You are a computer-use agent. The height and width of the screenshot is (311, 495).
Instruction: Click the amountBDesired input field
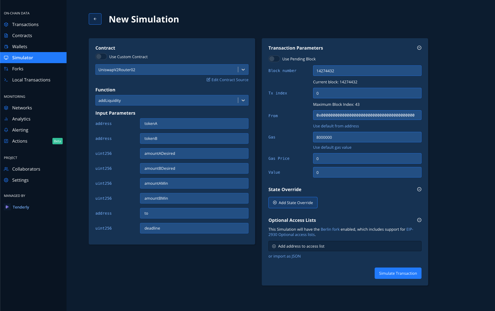[194, 168]
